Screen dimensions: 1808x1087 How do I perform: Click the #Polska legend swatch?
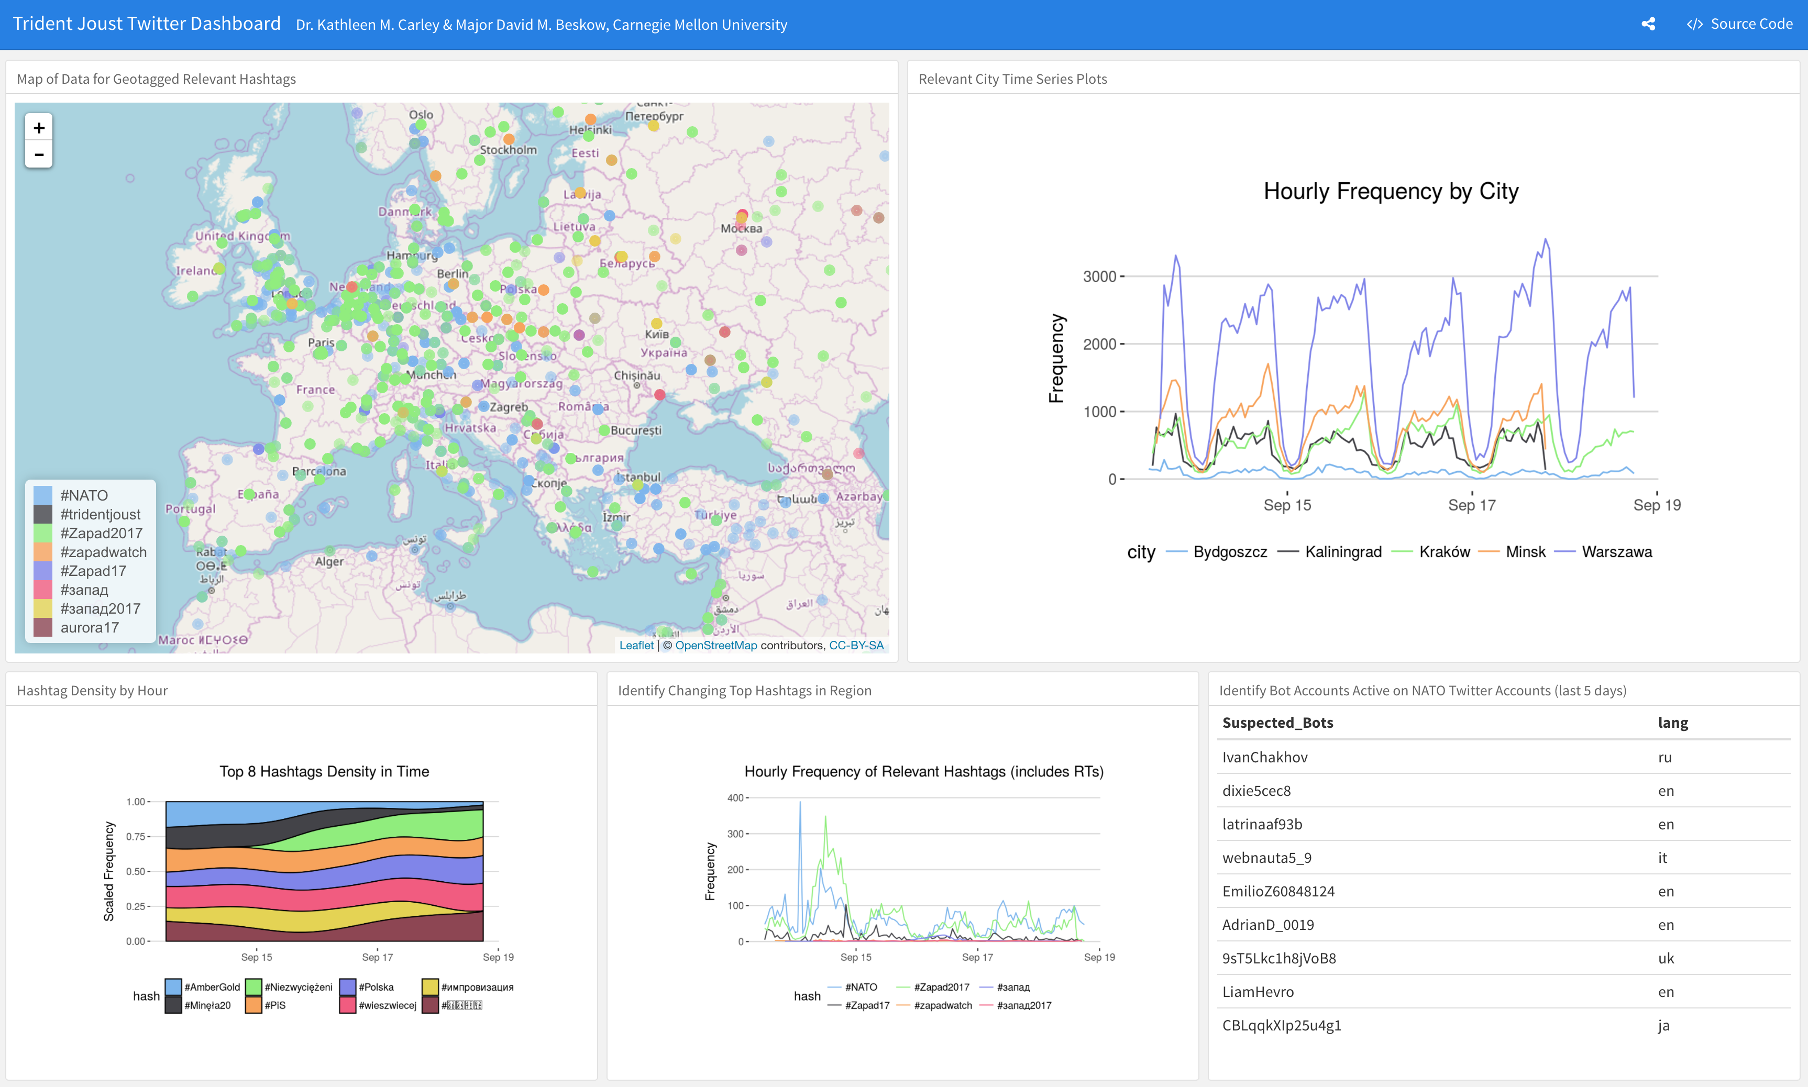pyautogui.click(x=348, y=986)
